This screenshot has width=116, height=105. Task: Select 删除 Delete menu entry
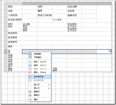tap(40, 72)
